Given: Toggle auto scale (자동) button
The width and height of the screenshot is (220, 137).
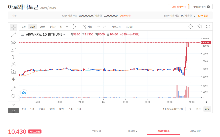Looking at the screenshot, I should click(x=207, y=109).
